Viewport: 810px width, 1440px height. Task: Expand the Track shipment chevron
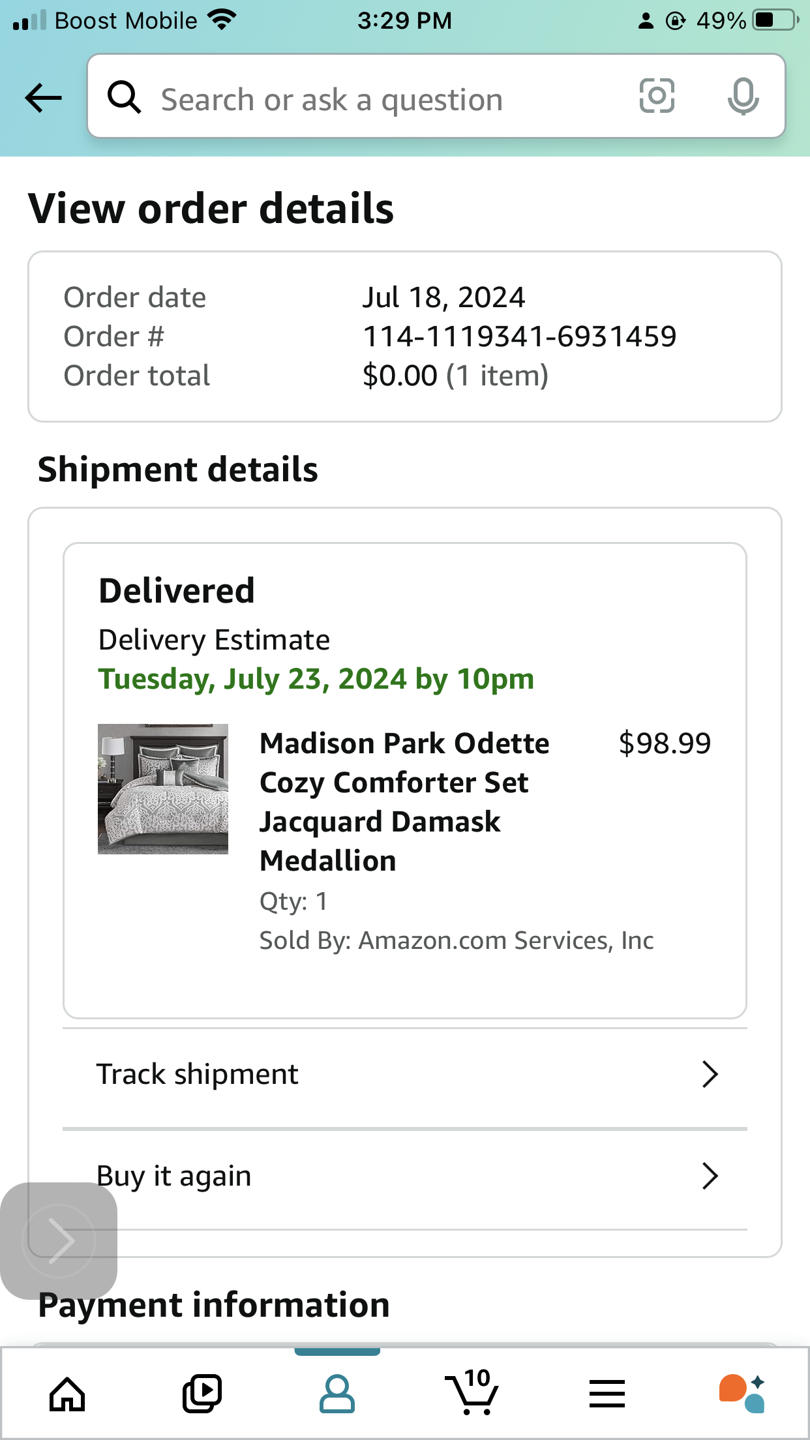(710, 1074)
